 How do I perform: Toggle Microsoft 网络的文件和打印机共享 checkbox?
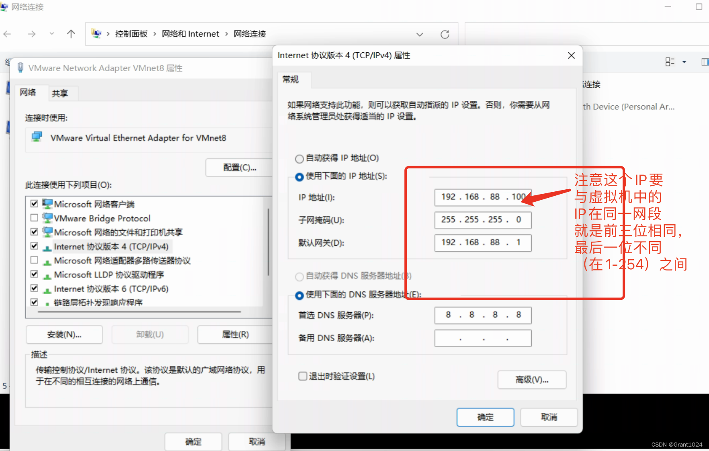[34, 232]
